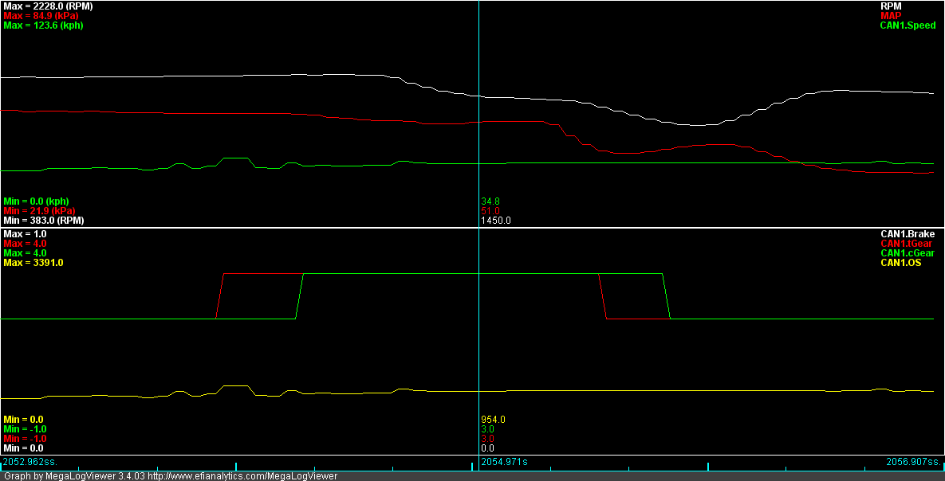Select the Min = 21.9 (kPa) label
Image resolution: width=945 pixels, height=481 pixels.
(x=38, y=211)
